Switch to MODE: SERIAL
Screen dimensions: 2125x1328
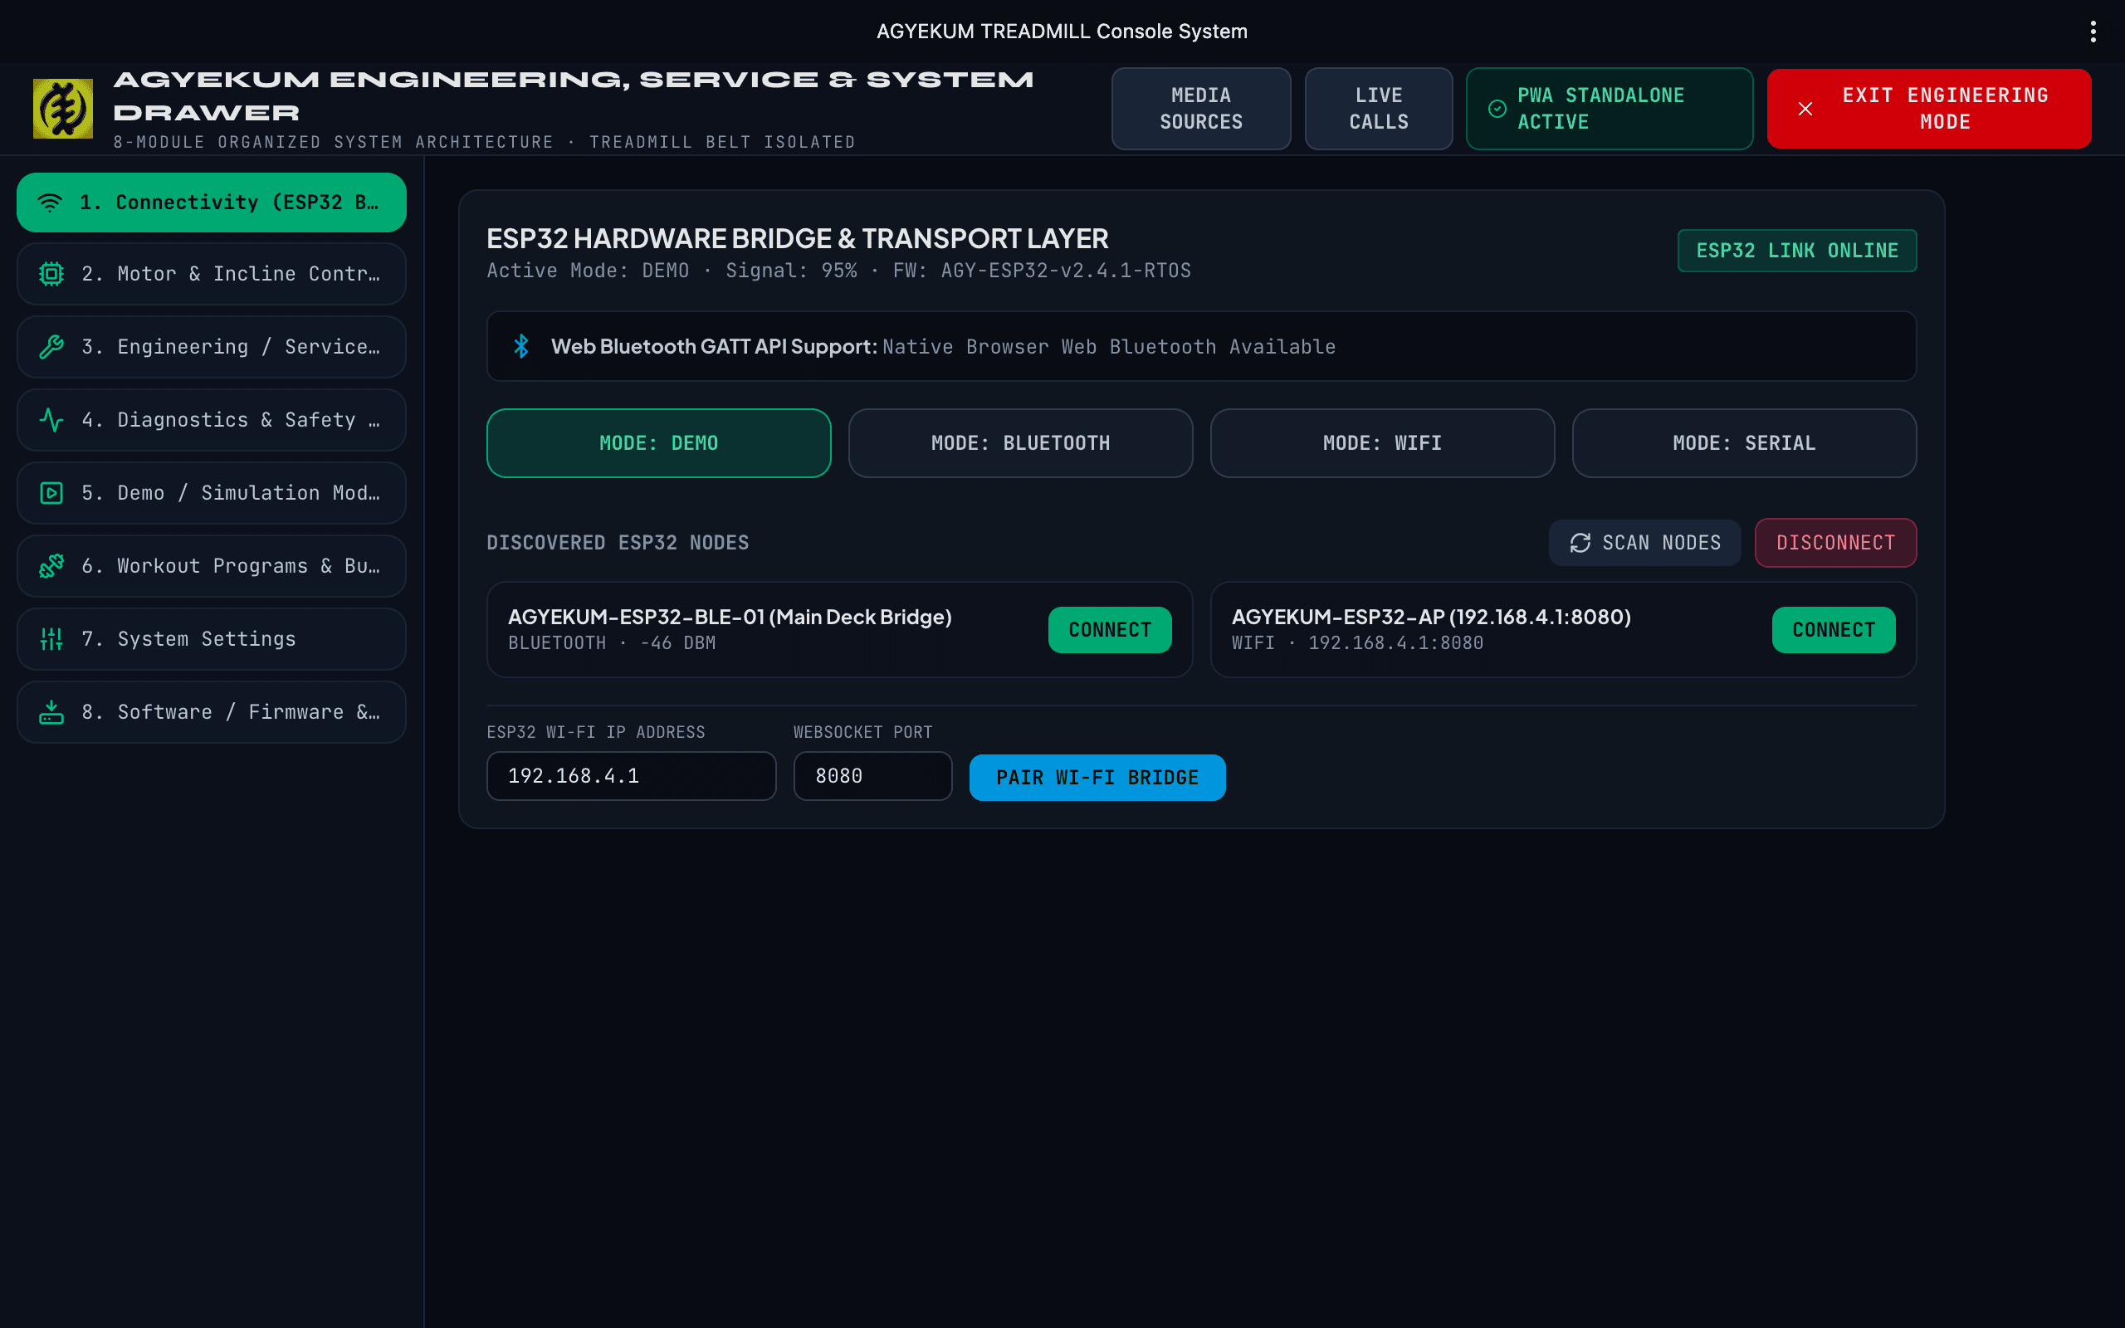pos(1744,442)
